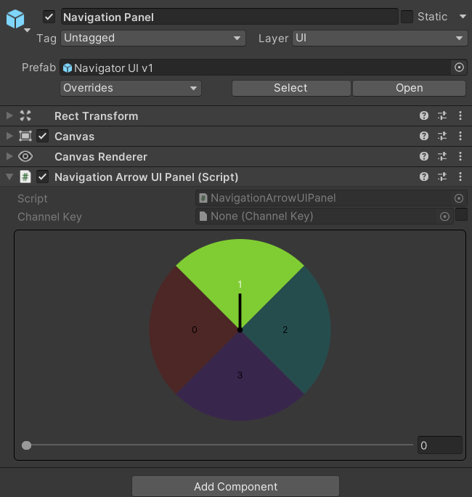Open the prefab Overrides dropdown
This screenshot has width=472, height=497.
point(131,88)
